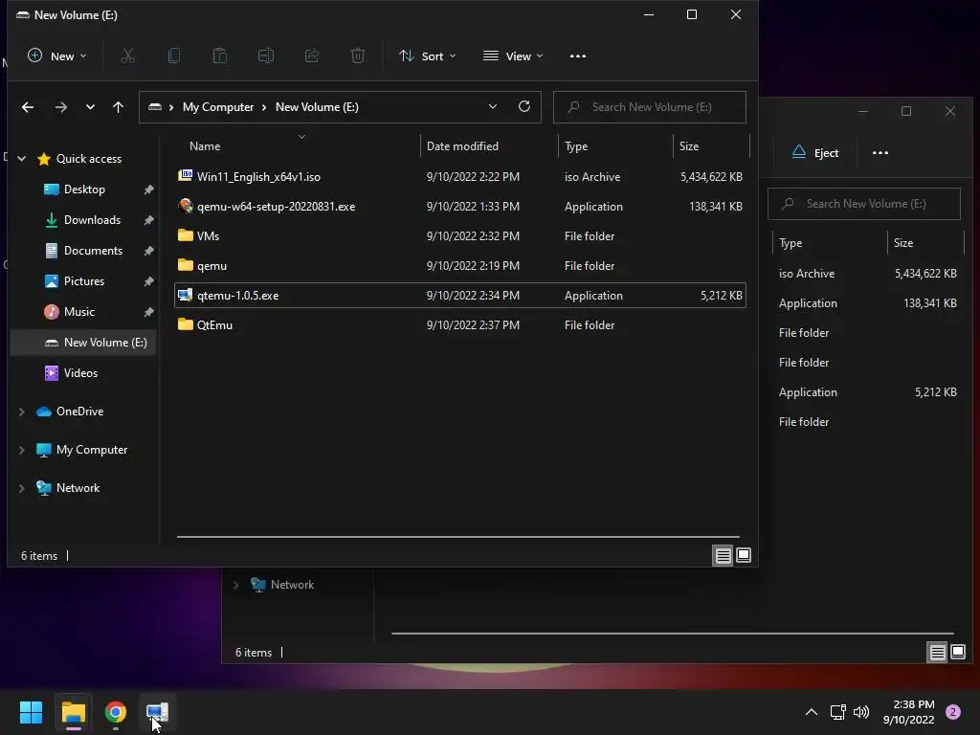Click the search box in the back window

(864, 204)
